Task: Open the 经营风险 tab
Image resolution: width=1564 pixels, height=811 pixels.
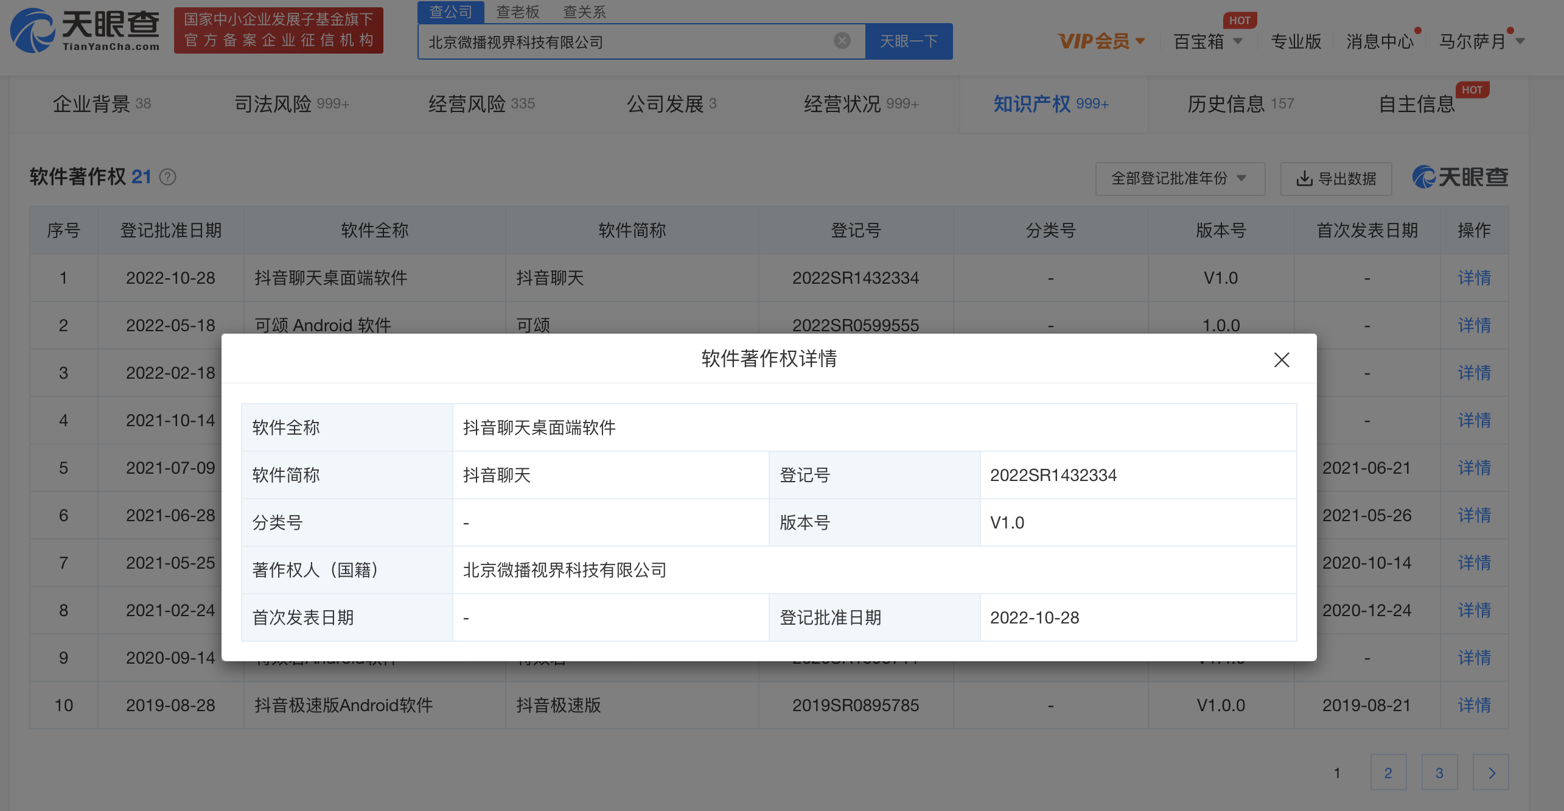Action: 481,104
